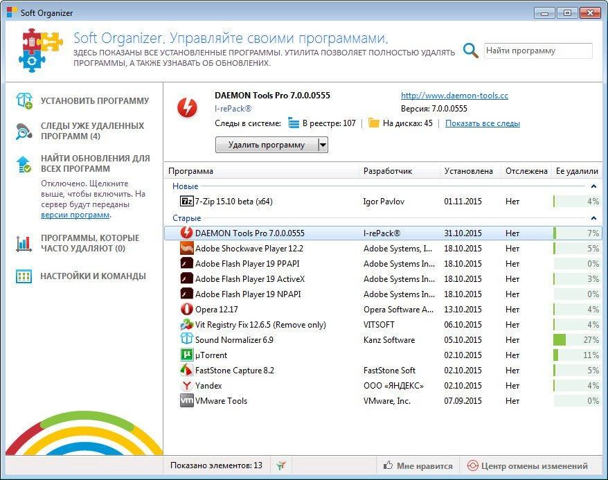Screen dimensions: 608x480
Task: Click the Adobe Flash Player 19 ActiveX icon
Action: pyautogui.click(x=186, y=278)
